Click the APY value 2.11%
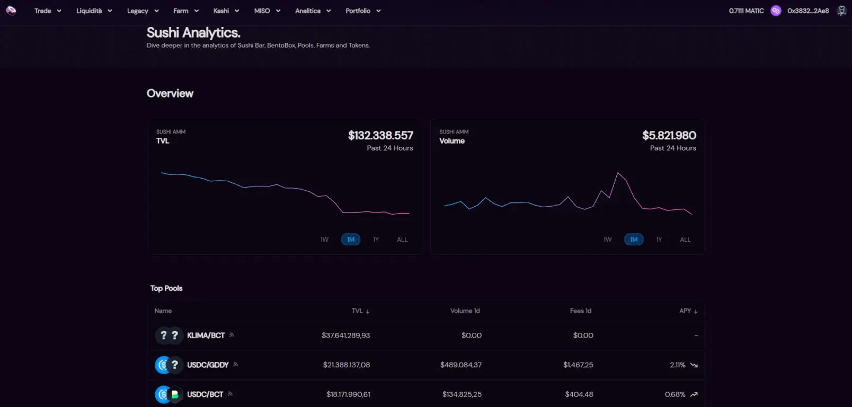 678,365
